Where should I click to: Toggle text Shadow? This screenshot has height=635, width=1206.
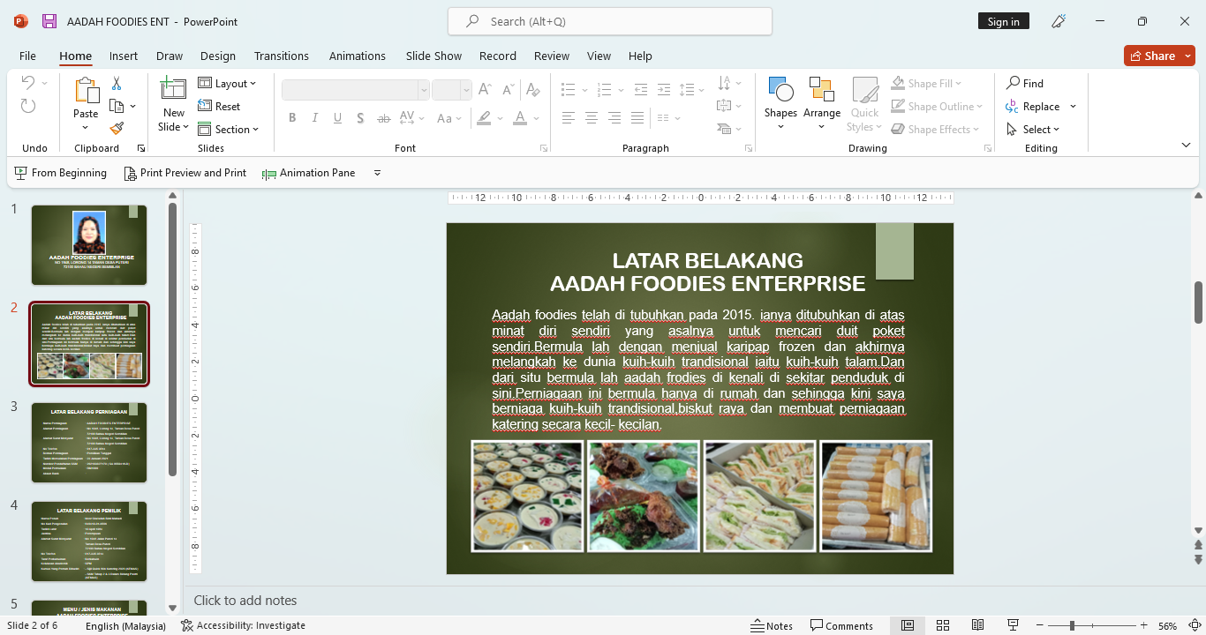pos(360,118)
